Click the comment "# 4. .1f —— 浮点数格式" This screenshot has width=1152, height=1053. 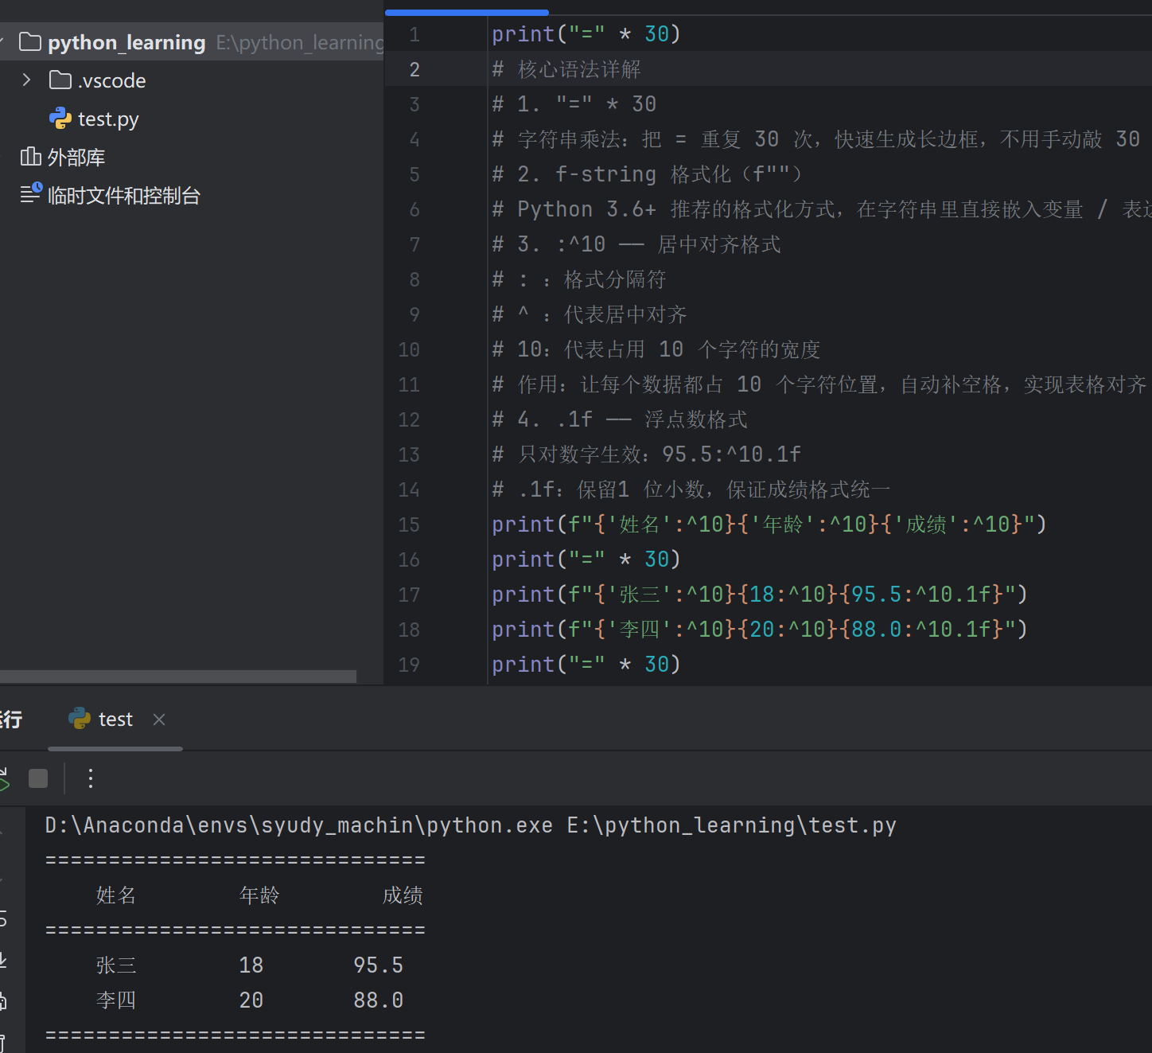coord(620,419)
